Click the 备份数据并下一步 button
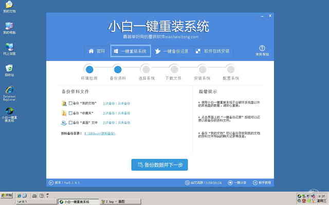This screenshot has width=329, height=205. click(159, 165)
